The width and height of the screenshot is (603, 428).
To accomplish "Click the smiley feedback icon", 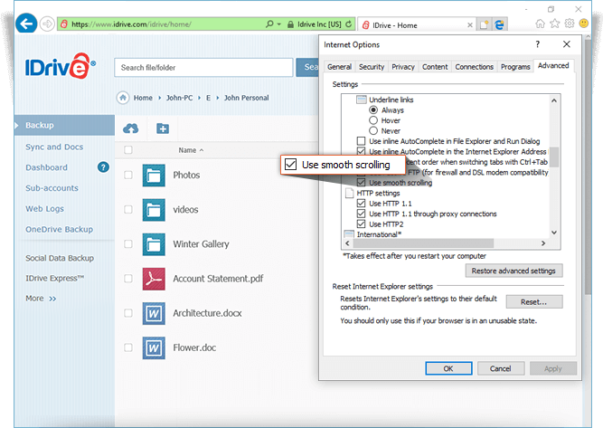I will [x=584, y=24].
